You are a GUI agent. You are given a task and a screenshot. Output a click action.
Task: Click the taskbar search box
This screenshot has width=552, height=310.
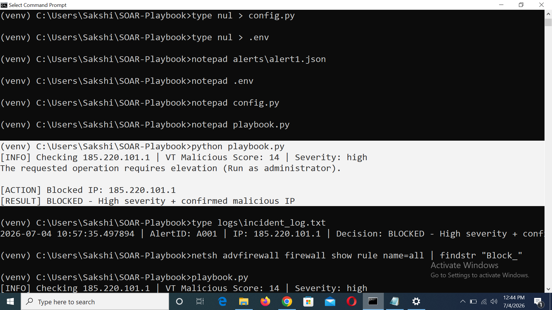pyautogui.click(x=95, y=302)
